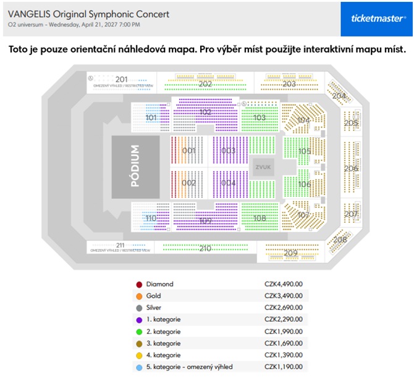Choose section 102 seating block
Image resolution: width=414 pixels, height=377 pixels.
(205, 115)
